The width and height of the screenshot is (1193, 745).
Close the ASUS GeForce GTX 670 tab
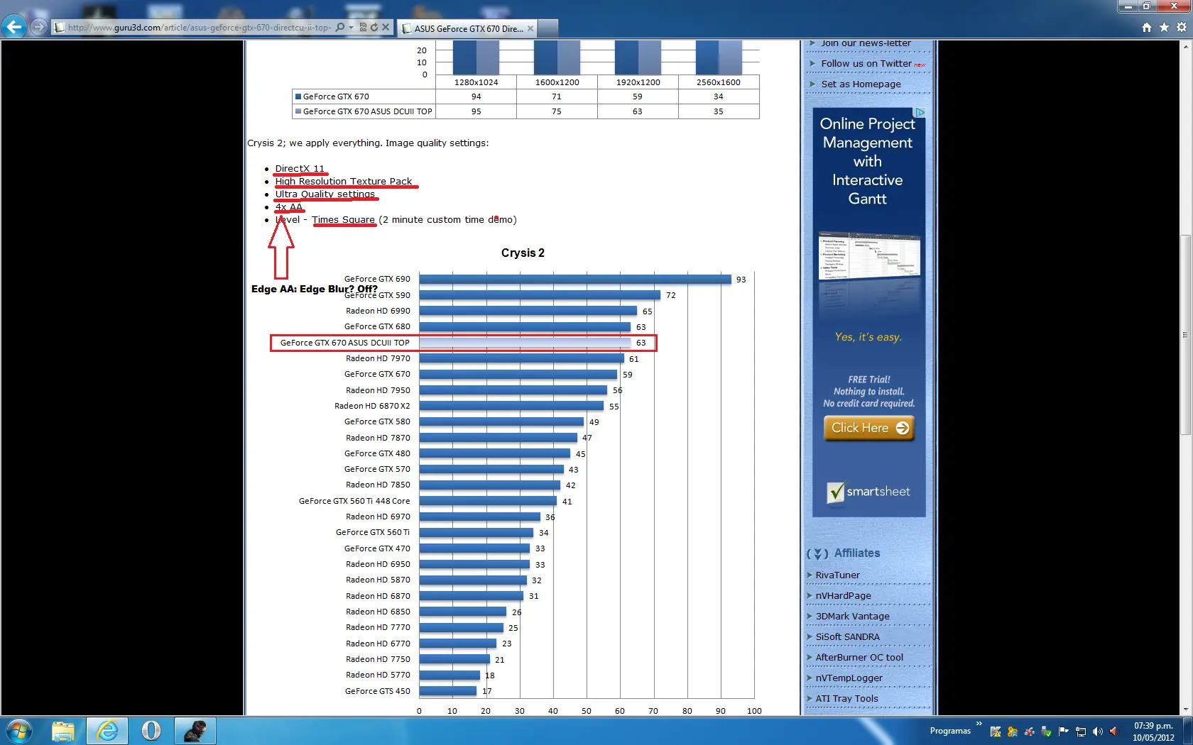click(530, 28)
